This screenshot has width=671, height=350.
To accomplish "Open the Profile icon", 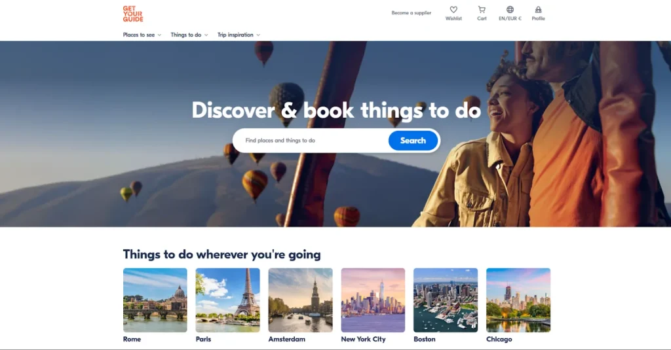I will (x=539, y=9).
